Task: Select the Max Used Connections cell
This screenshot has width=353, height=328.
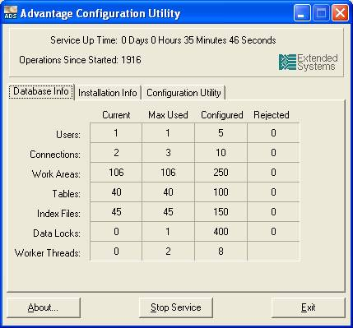Action: coord(168,153)
